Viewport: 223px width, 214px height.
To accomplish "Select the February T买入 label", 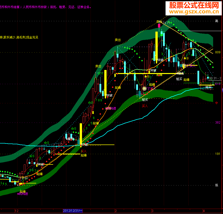I will point(152,89).
